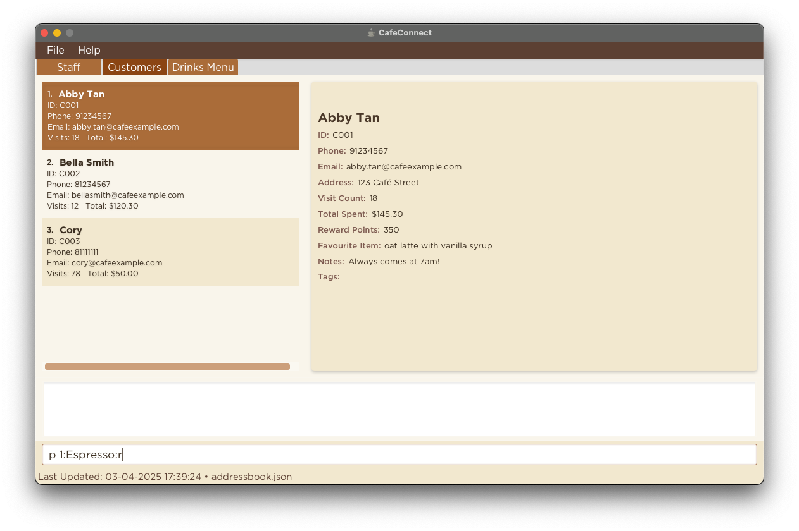Click Bella Smith's Visits 12 Total line
This screenshot has width=799, height=531.
(92, 206)
